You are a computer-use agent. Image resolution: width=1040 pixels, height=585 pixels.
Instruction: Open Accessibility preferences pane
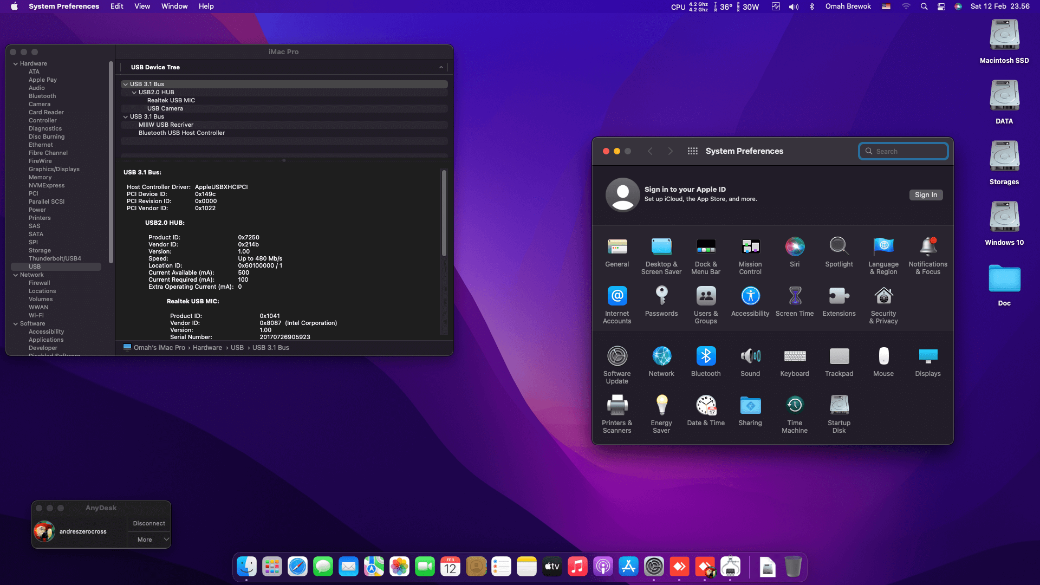tap(750, 302)
